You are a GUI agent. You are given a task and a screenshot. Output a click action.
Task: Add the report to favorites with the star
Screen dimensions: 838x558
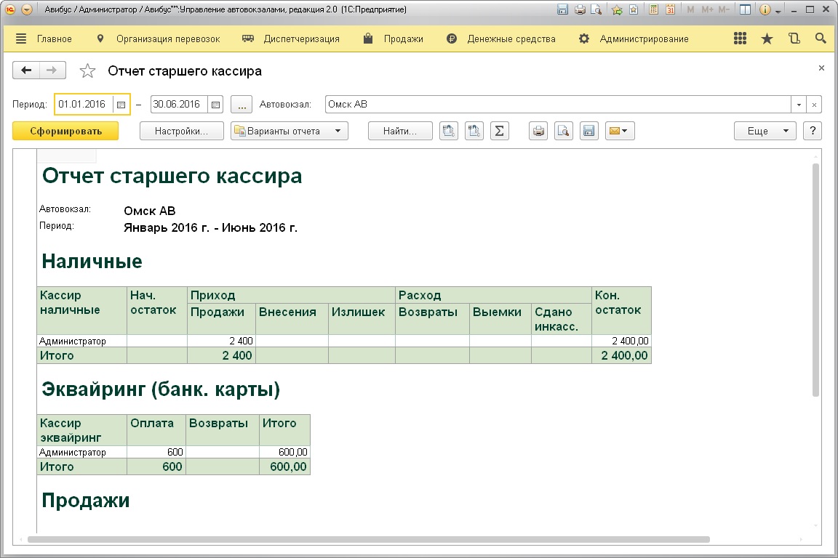pos(87,71)
